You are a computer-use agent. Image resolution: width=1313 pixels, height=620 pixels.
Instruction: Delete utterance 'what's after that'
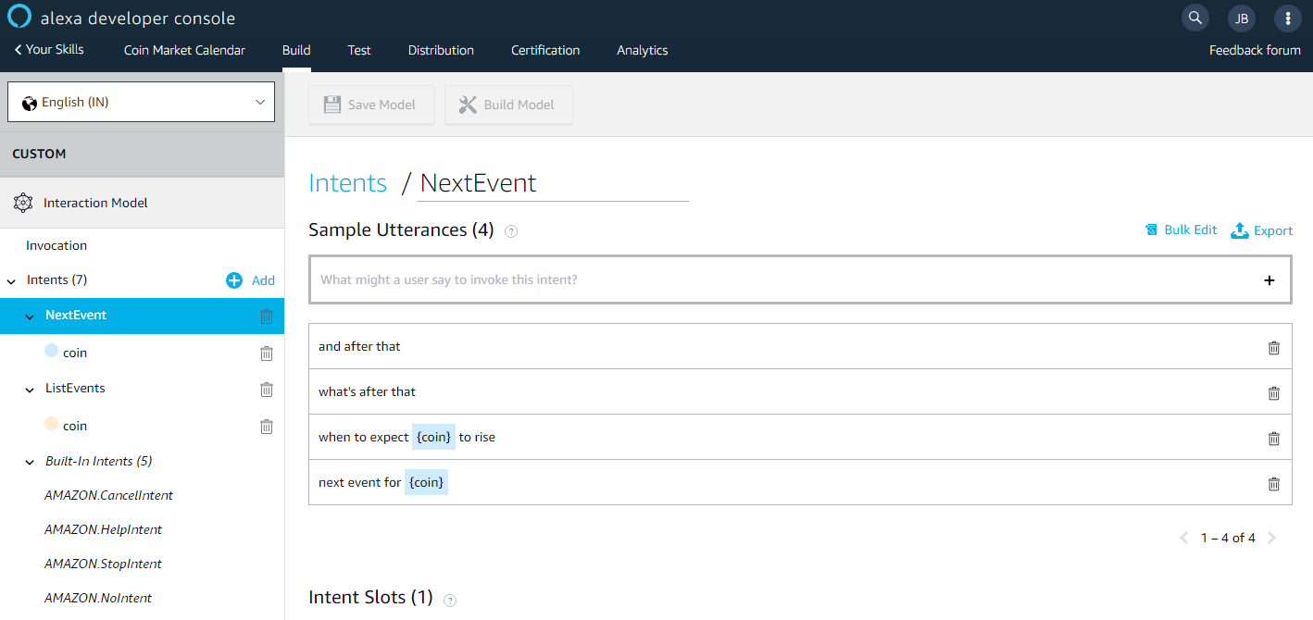pos(1273,392)
